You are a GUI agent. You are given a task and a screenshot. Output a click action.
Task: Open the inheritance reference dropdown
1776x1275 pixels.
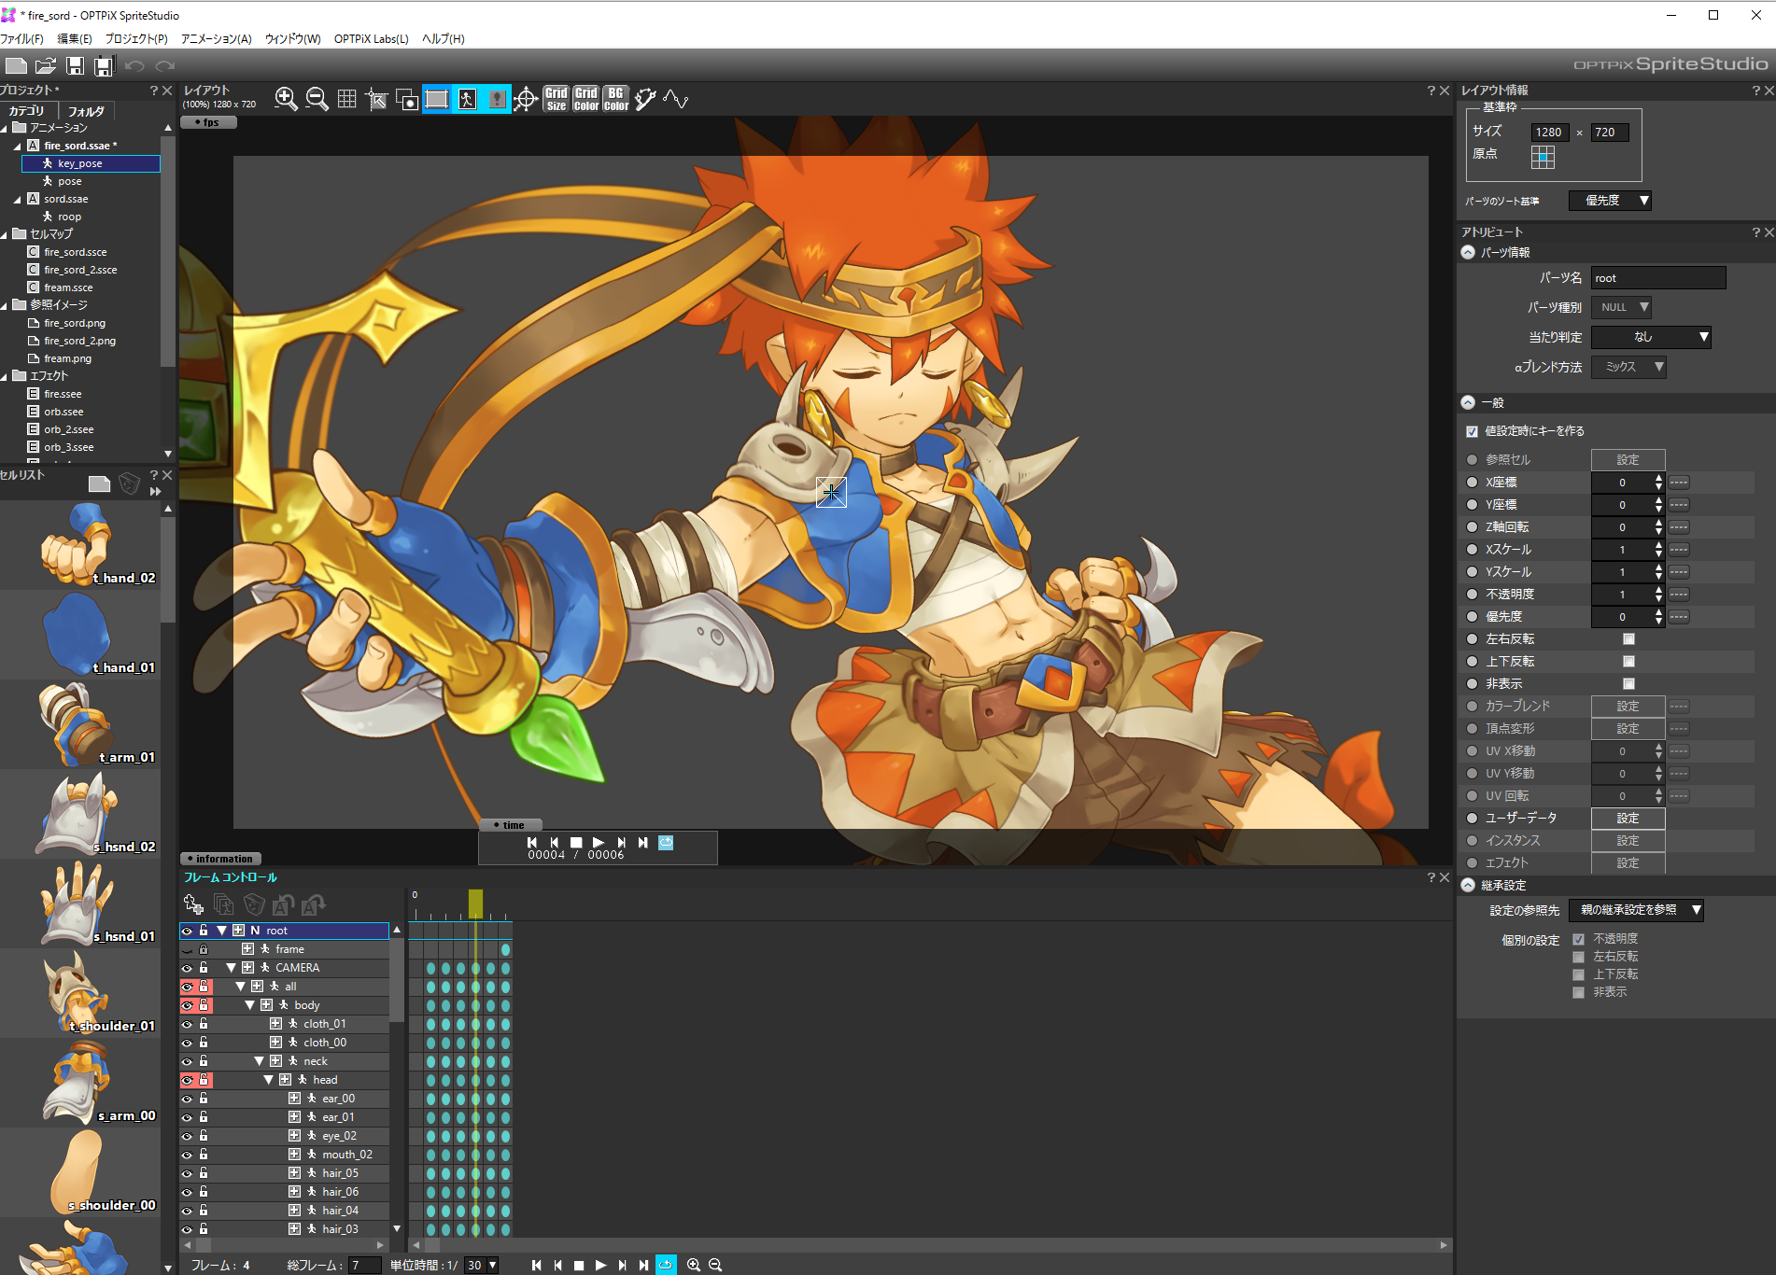coord(1637,910)
